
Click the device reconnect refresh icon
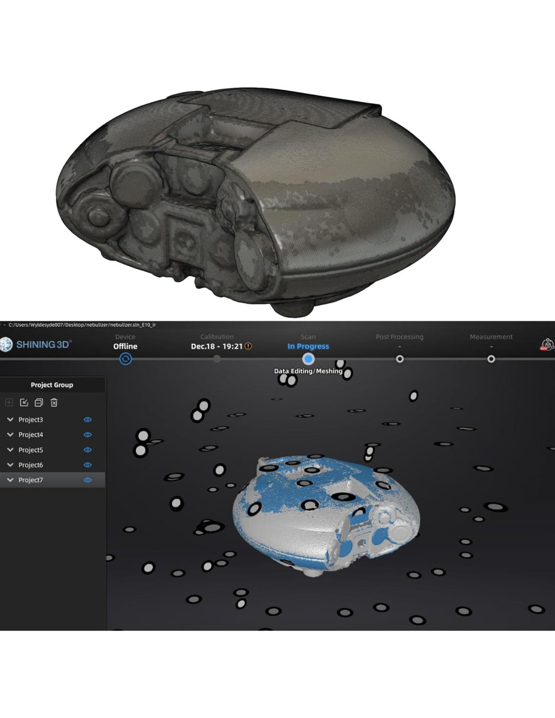pyautogui.click(x=126, y=359)
